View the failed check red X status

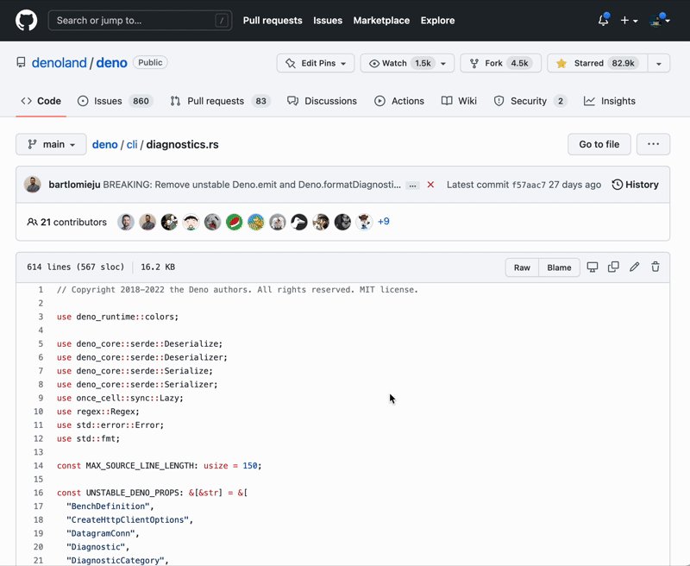pyautogui.click(x=430, y=185)
